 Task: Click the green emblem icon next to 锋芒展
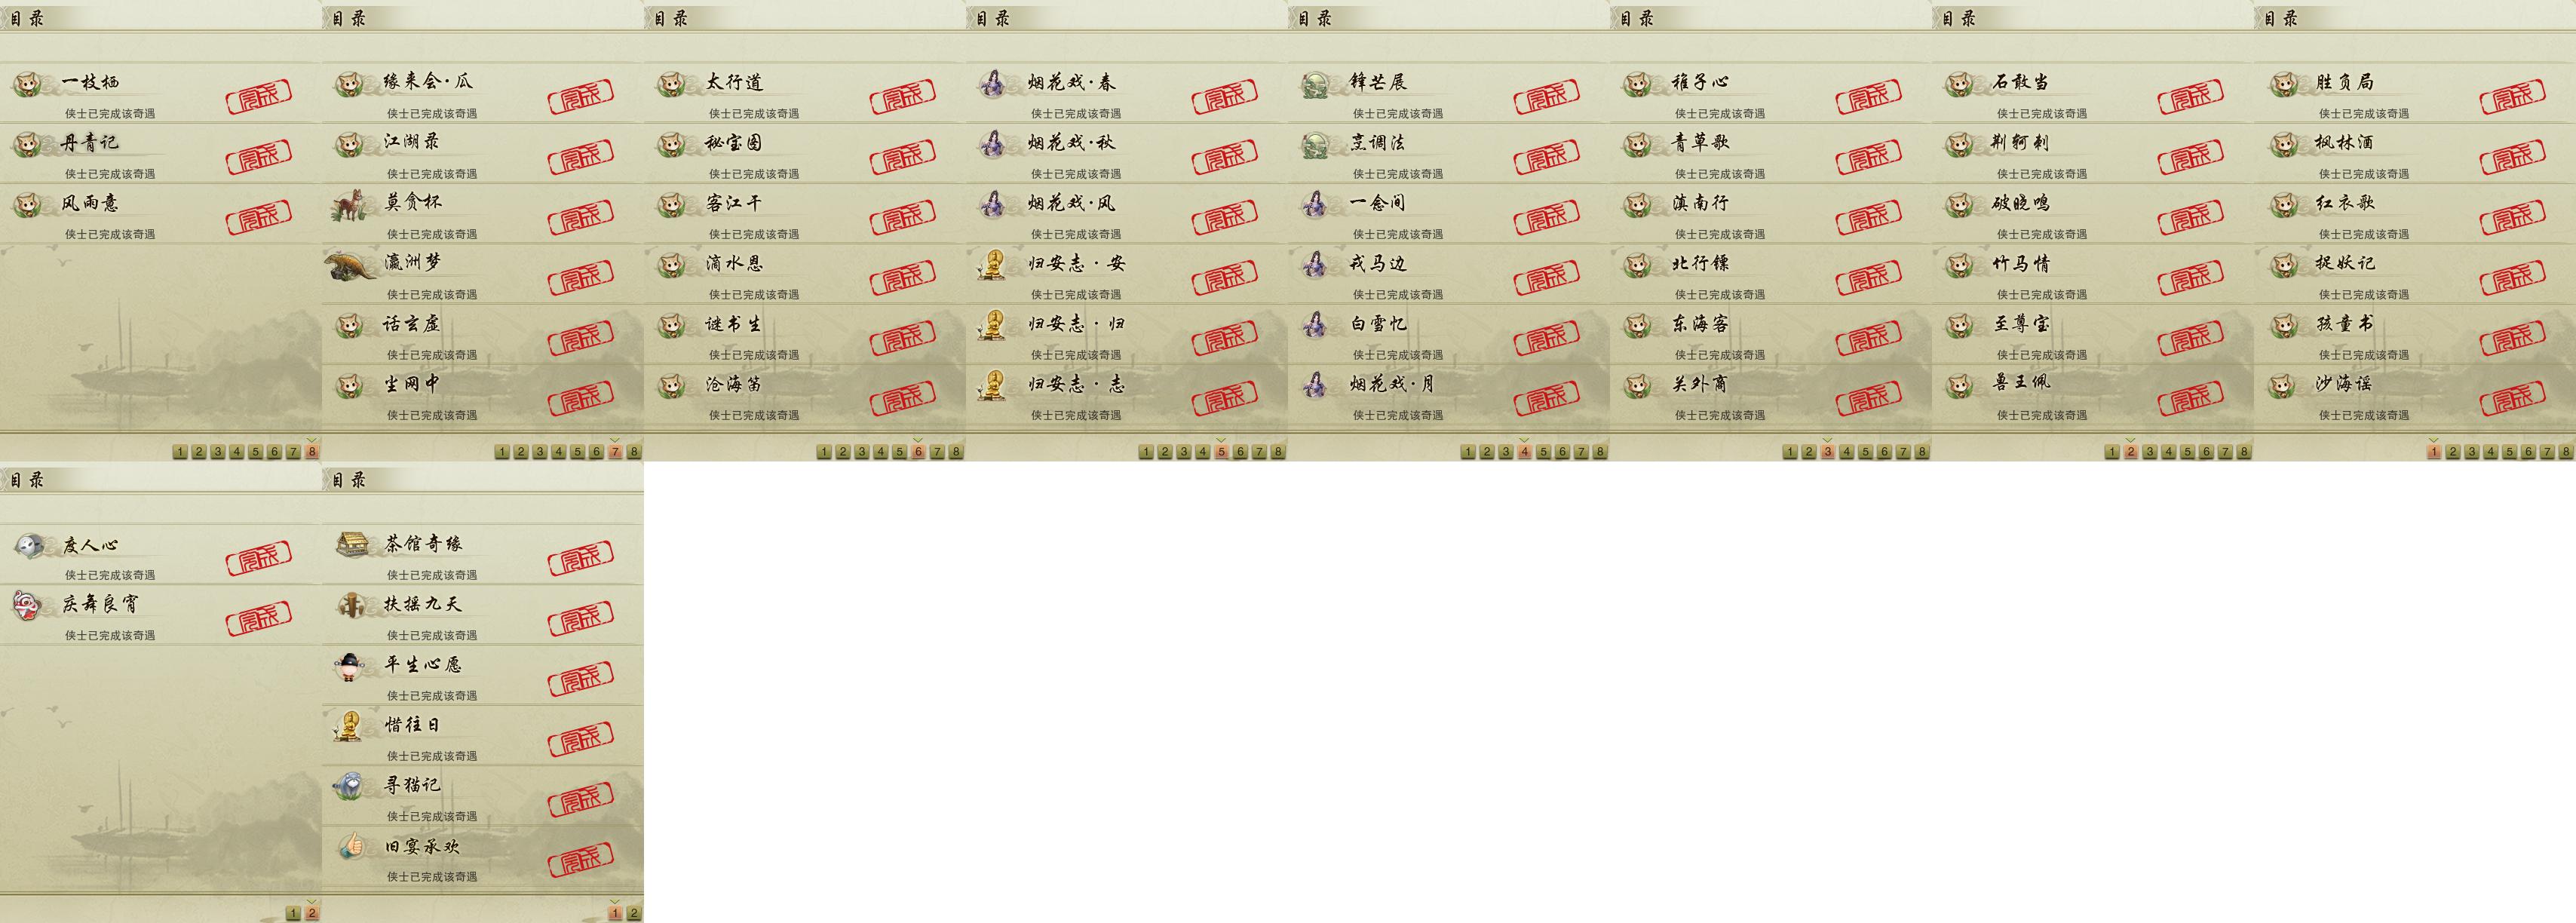point(1315,85)
